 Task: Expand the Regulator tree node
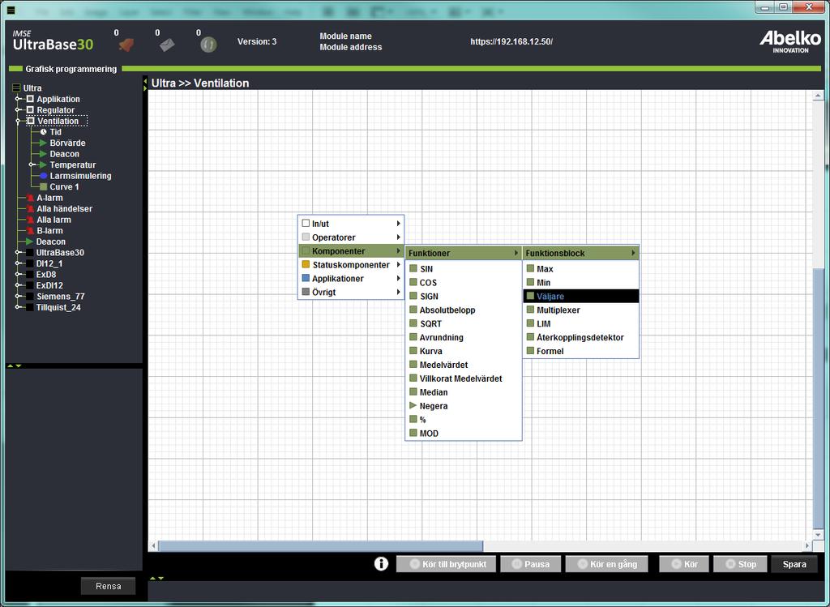tap(18, 110)
